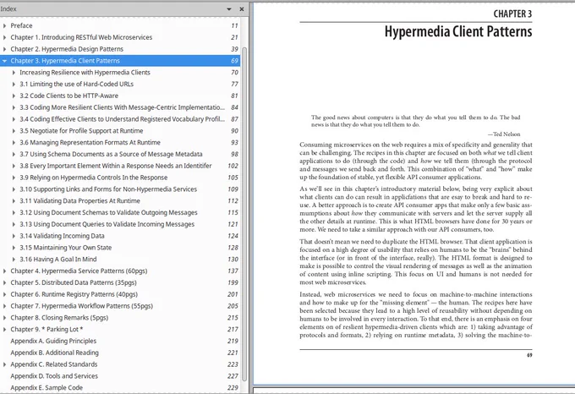Expand 3.11 Validating Data Properties At Runtime

pos(14,201)
